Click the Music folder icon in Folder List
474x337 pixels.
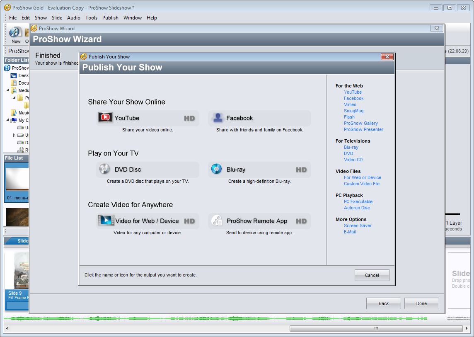click(x=14, y=113)
